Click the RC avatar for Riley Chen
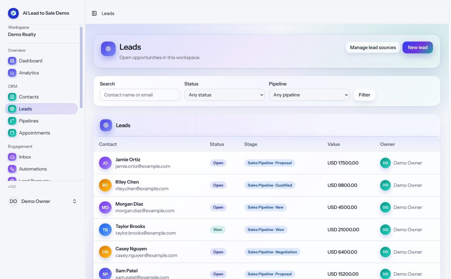 pyautogui.click(x=105, y=185)
